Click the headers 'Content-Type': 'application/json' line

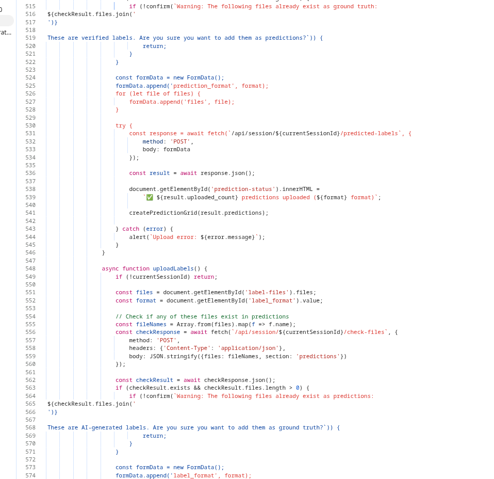click(x=207, y=348)
